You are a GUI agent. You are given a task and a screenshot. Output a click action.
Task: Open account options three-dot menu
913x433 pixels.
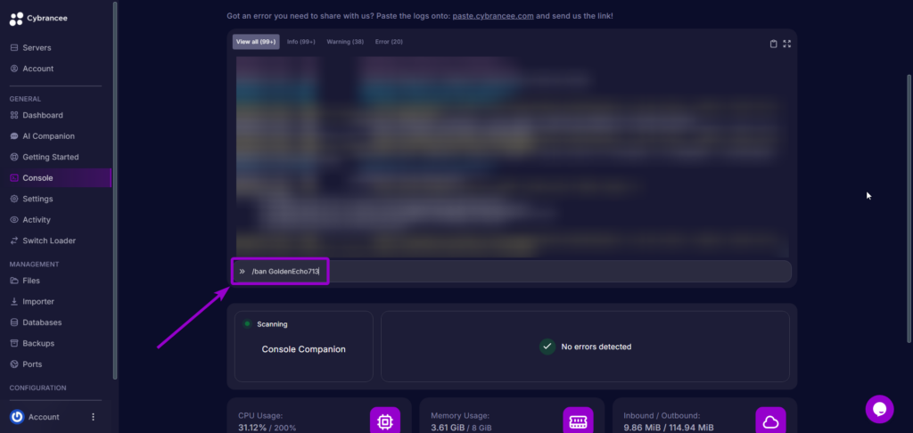point(93,416)
